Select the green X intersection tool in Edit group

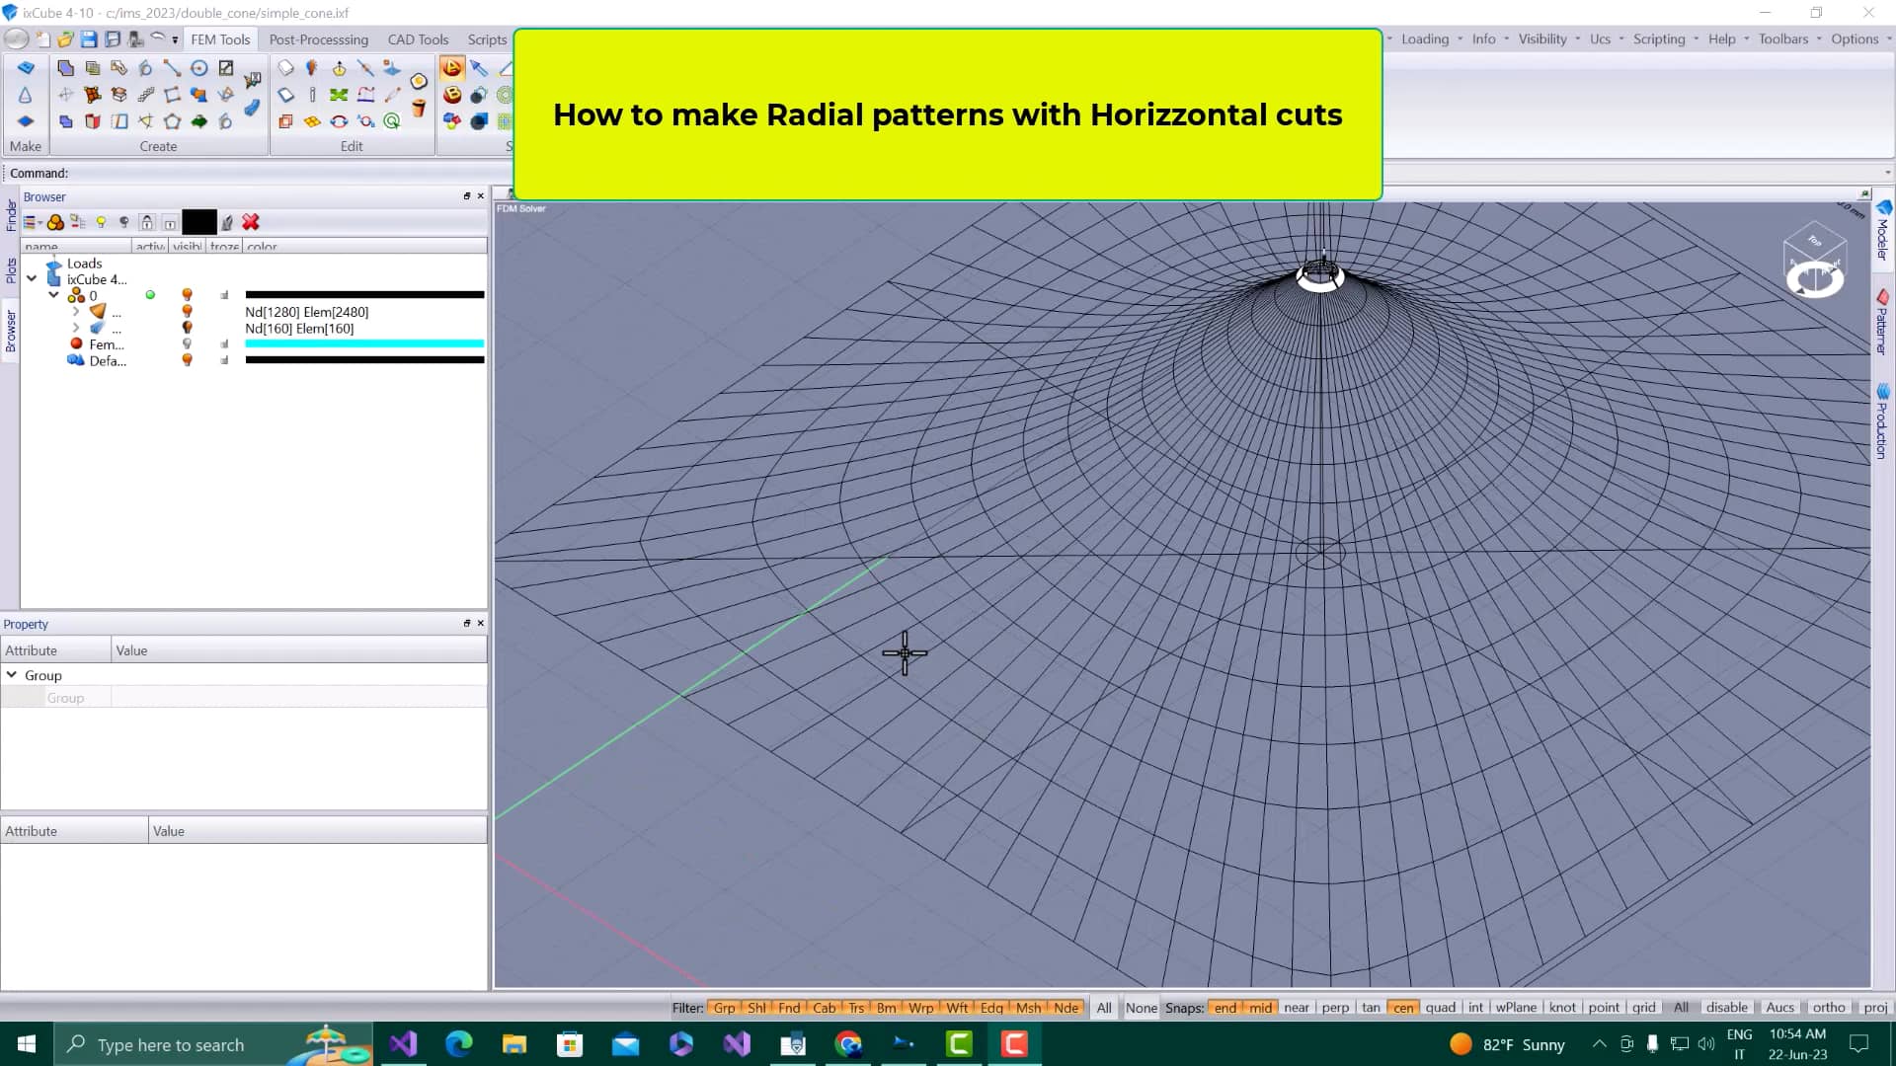[339, 95]
